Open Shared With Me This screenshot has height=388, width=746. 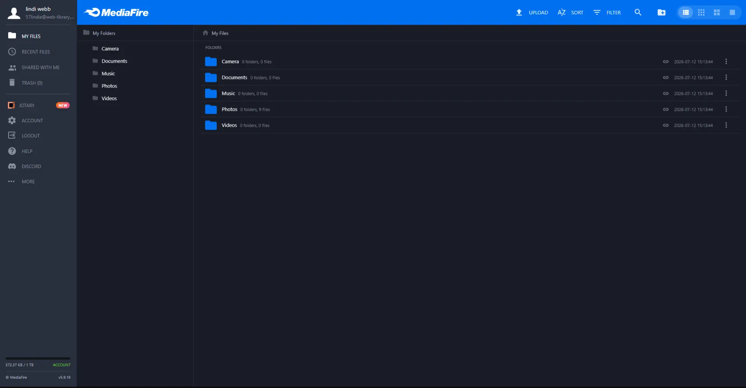tap(34, 67)
